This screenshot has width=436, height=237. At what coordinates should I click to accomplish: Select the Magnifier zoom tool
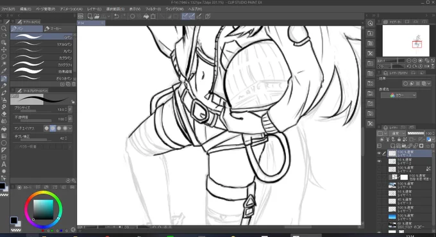[x=4, y=28]
